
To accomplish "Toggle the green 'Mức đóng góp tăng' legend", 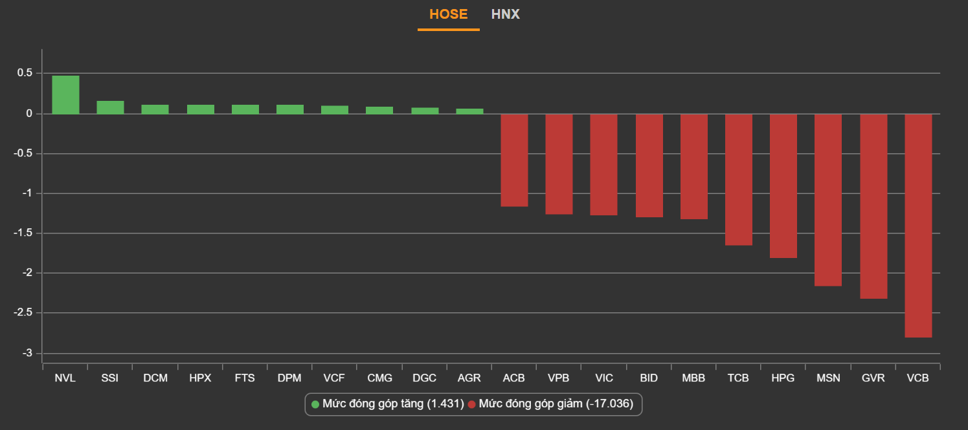I will click(x=387, y=404).
